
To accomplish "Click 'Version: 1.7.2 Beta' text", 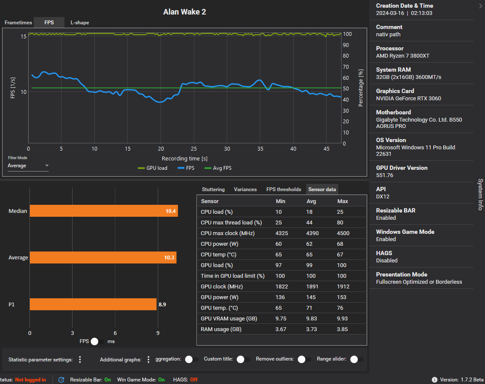I will coord(462,380).
